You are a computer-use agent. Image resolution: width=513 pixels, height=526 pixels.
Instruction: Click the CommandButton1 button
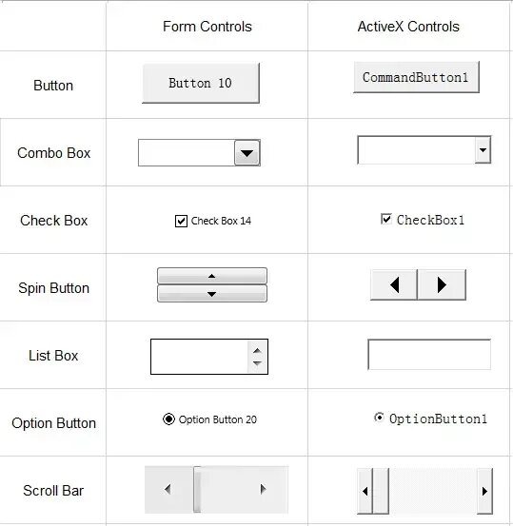point(416,77)
